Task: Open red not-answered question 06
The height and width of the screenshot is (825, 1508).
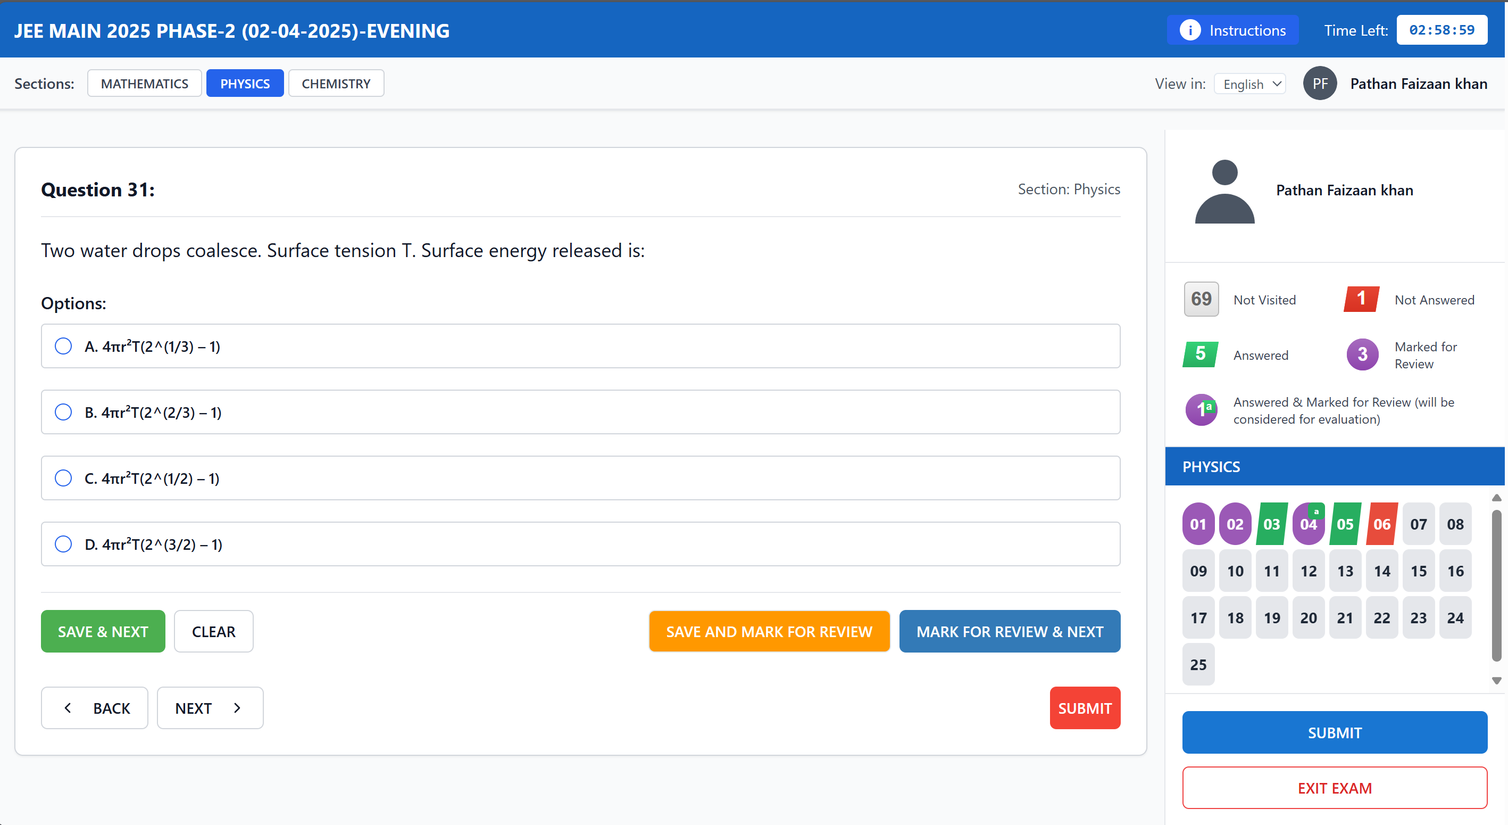Action: click(x=1381, y=524)
